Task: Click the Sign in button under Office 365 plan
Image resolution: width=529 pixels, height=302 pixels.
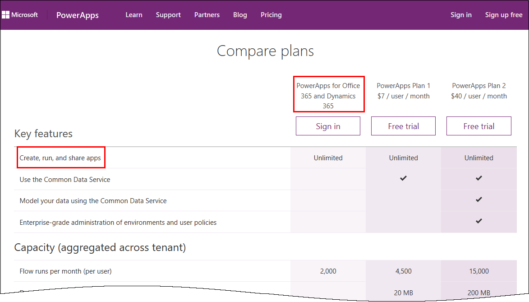Action: [328, 126]
